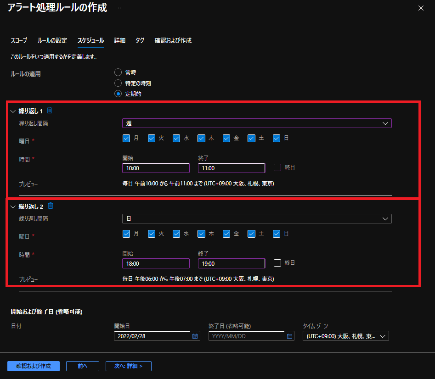Image resolution: width=435 pixels, height=379 pixels.
Task: Open 繰り返し間隔 dropdown showing 日
Action: [x=256, y=219]
